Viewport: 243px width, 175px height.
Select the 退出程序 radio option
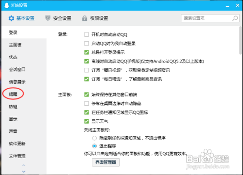tap(94, 146)
